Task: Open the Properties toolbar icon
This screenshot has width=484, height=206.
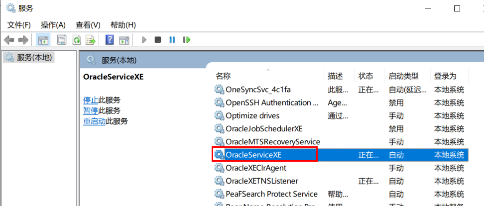Action: 62,40
